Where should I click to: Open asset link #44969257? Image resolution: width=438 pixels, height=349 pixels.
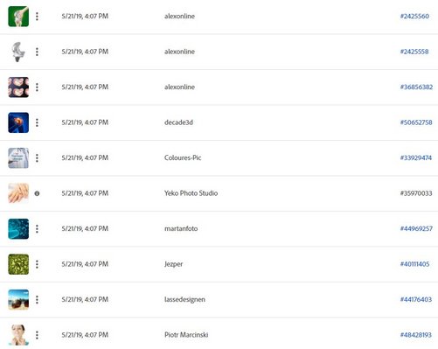coord(416,228)
